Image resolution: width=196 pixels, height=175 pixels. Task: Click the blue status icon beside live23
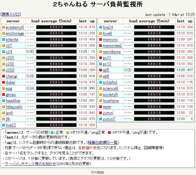pyautogui.click(x=4, y=125)
